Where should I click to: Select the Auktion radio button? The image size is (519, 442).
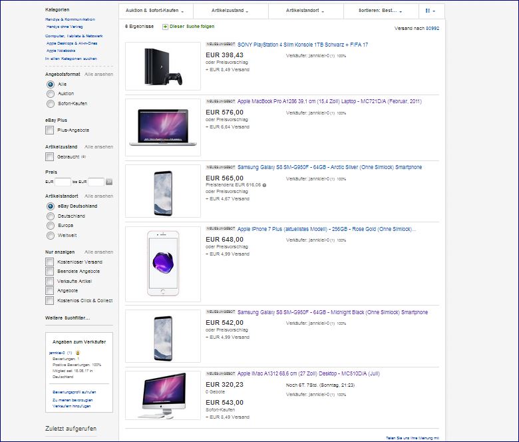coord(51,94)
